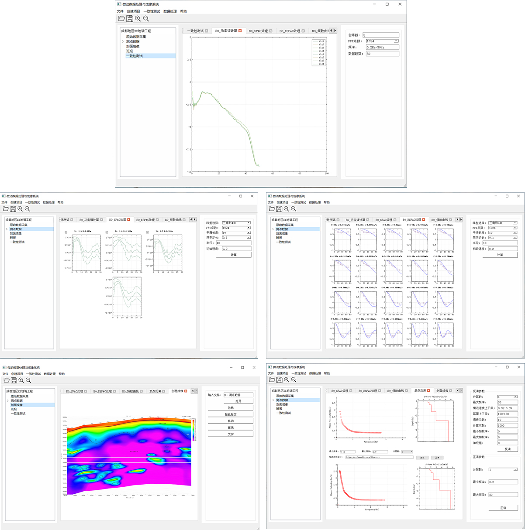
Task: Close the active B0_功率谱计算 tab via its red X
Action: [240, 31]
